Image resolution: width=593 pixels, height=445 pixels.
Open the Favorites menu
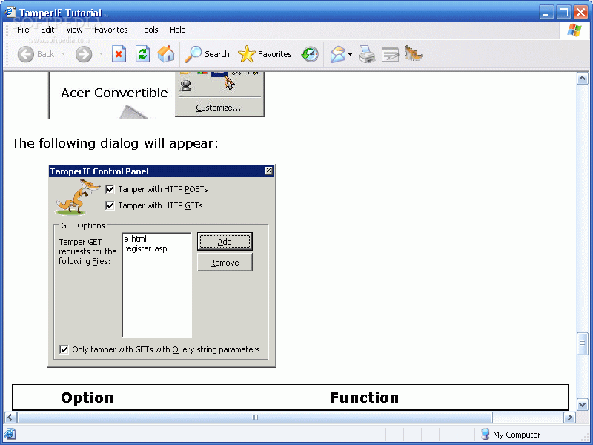110,30
